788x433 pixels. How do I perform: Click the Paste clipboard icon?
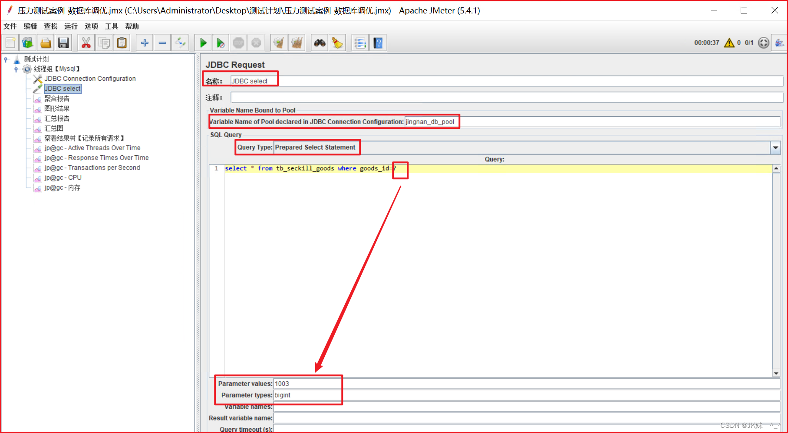tap(122, 43)
